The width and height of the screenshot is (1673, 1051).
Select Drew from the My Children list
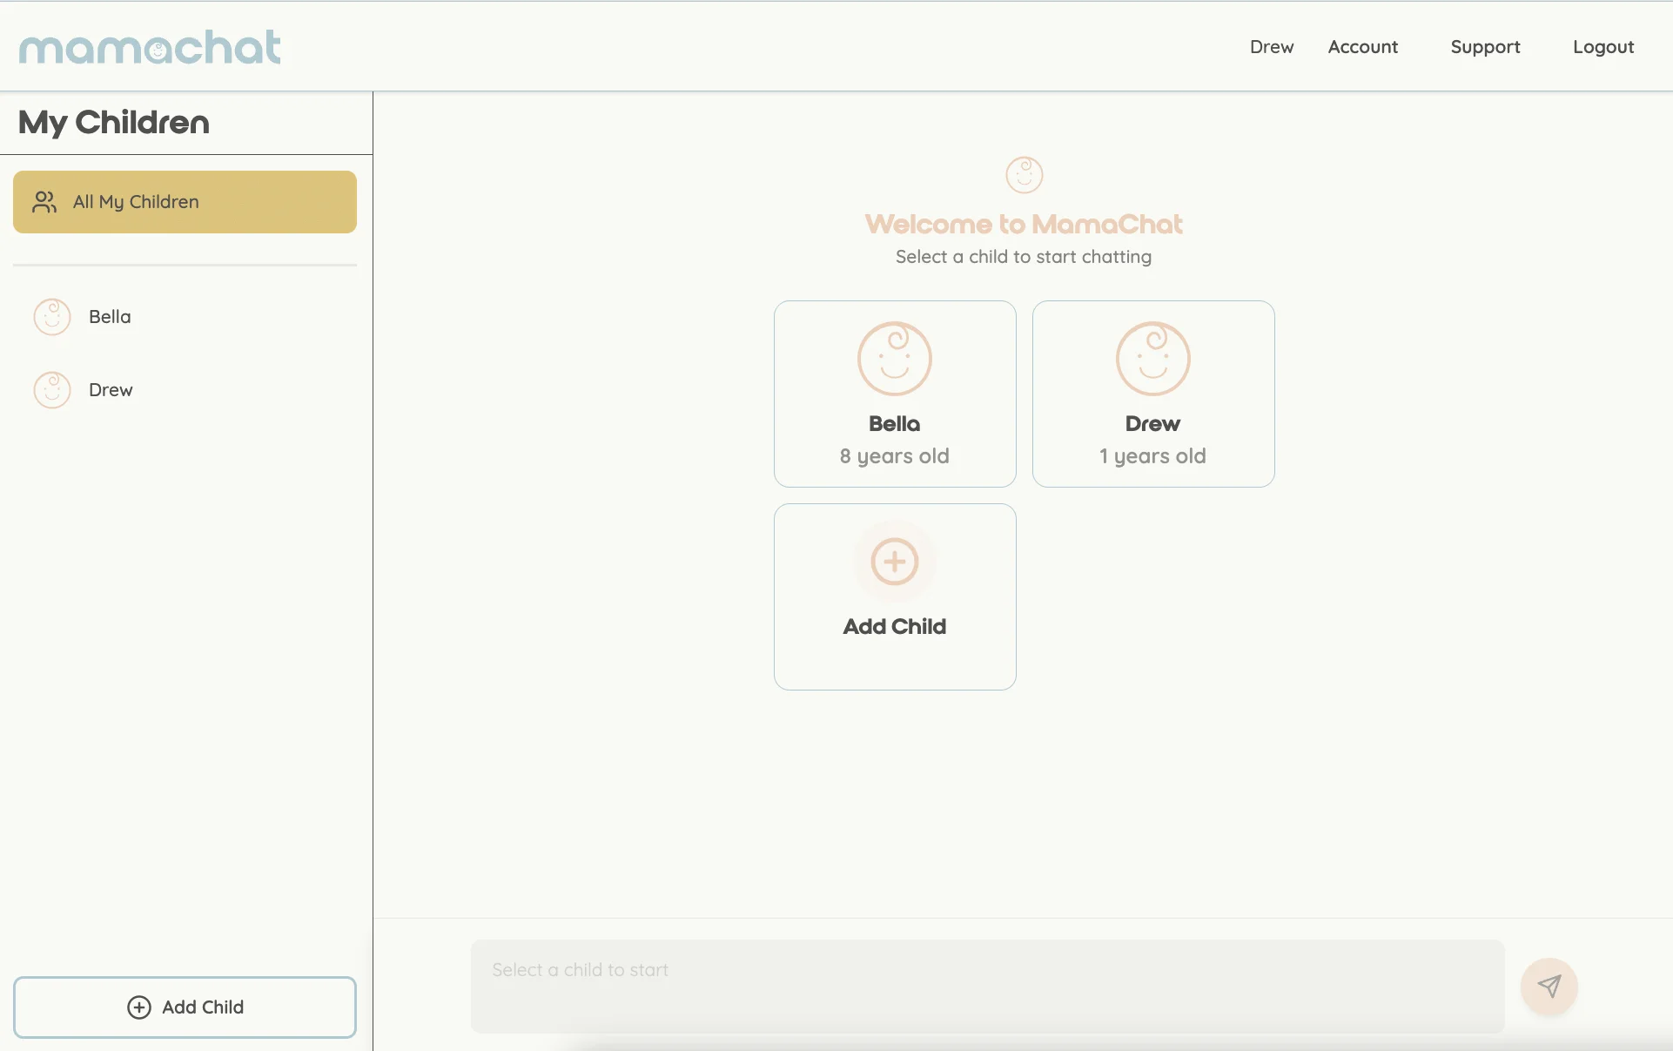pos(110,390)
